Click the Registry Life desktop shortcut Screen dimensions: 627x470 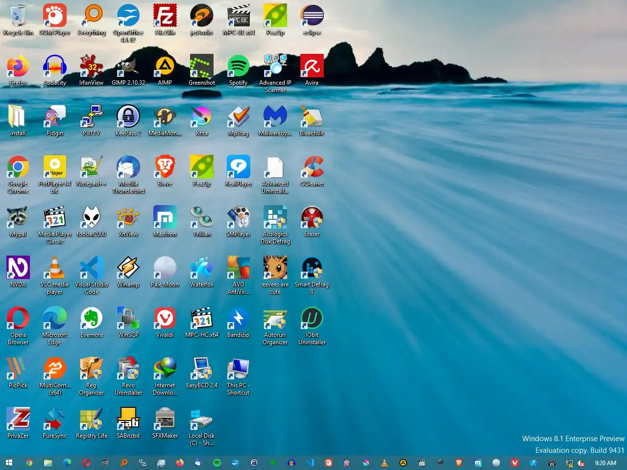(92, 424)
